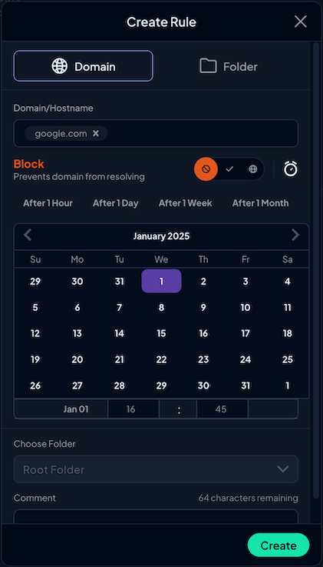This screenshot has height=567, width=323.
Task: Pick January 15 on the calendar
Action: click(161, 333)
